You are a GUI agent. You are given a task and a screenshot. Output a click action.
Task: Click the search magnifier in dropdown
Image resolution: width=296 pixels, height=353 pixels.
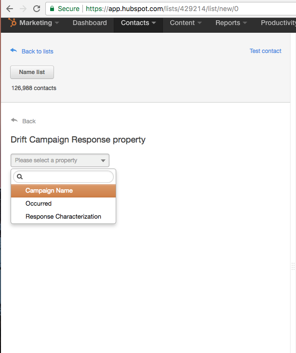(20, 177)
